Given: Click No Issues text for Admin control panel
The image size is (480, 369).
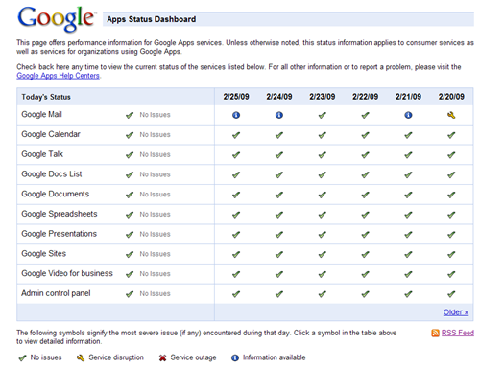Looking at the screenshot, I should pos(155,293).
